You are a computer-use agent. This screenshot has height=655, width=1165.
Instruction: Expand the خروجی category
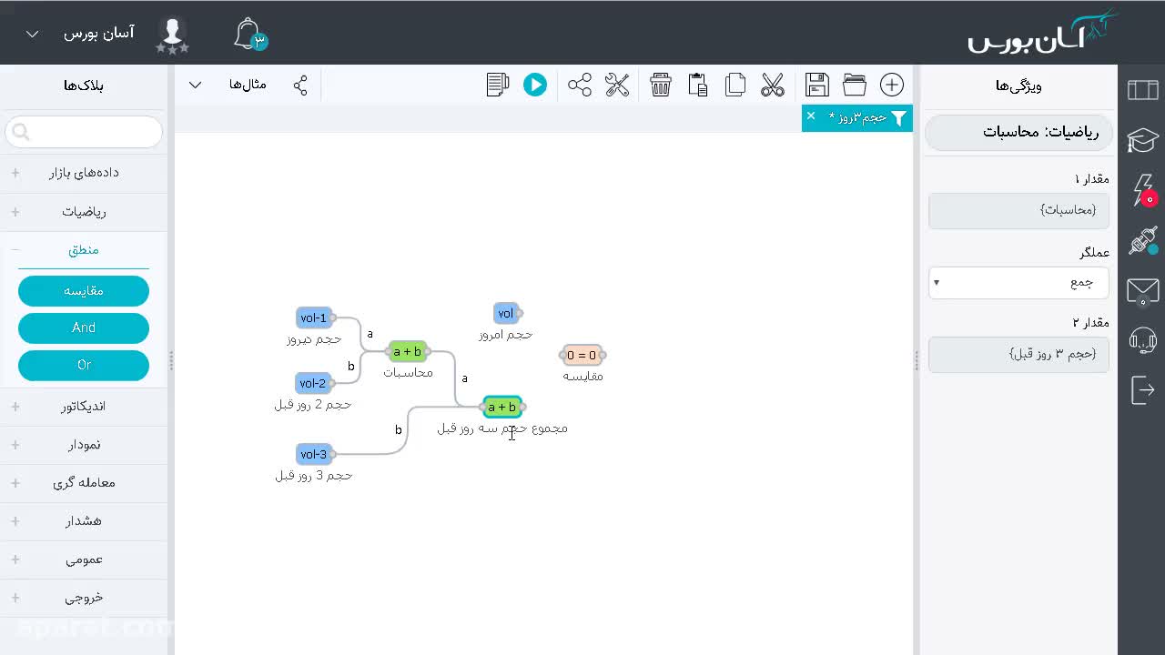coord(84,598)
